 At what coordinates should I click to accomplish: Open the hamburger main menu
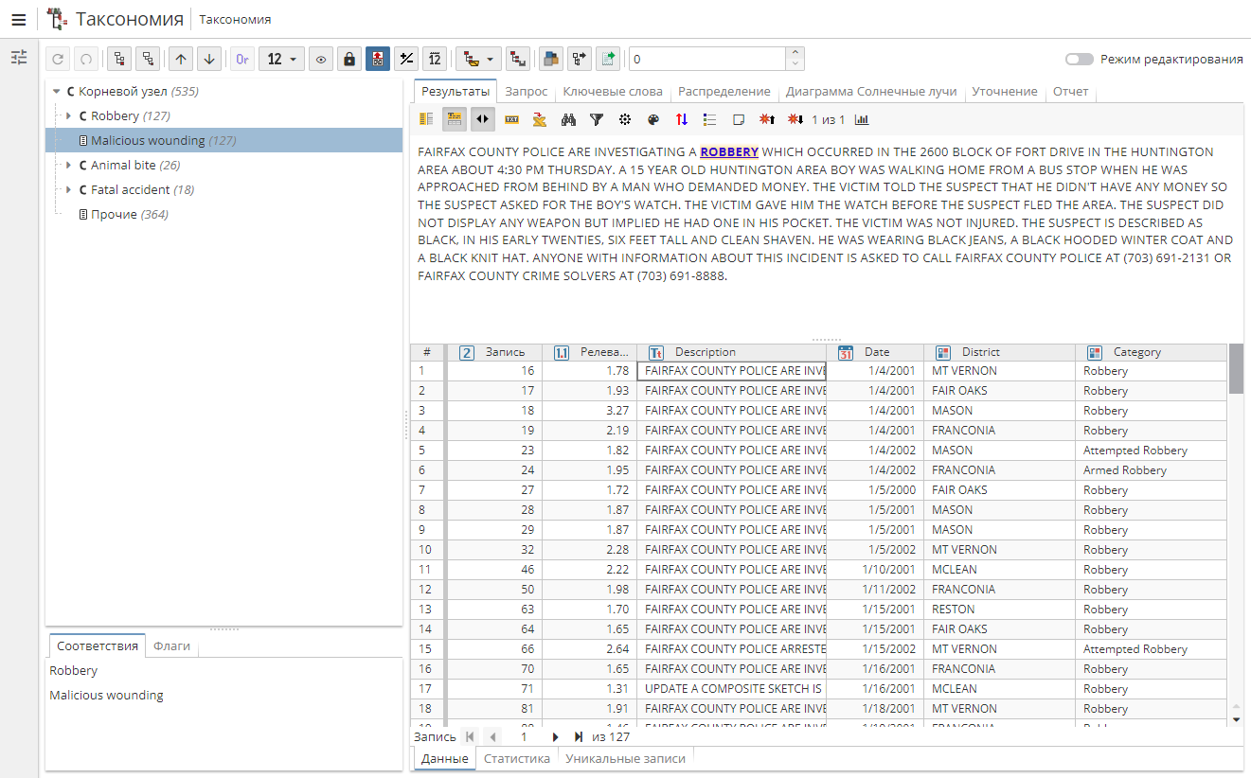(x=18, y=19)
